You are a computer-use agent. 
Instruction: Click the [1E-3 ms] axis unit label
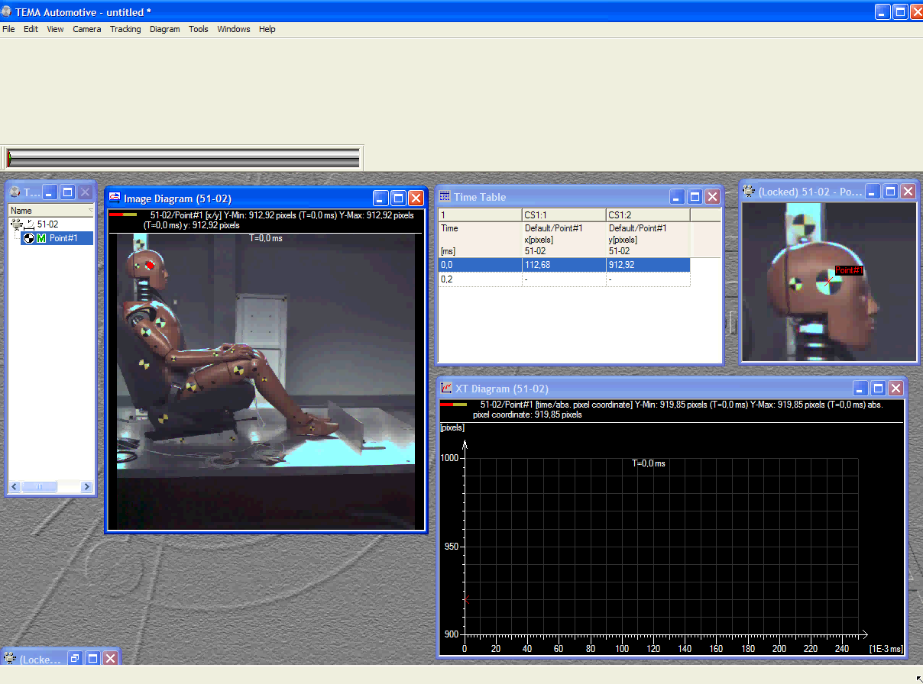(886, 649)
